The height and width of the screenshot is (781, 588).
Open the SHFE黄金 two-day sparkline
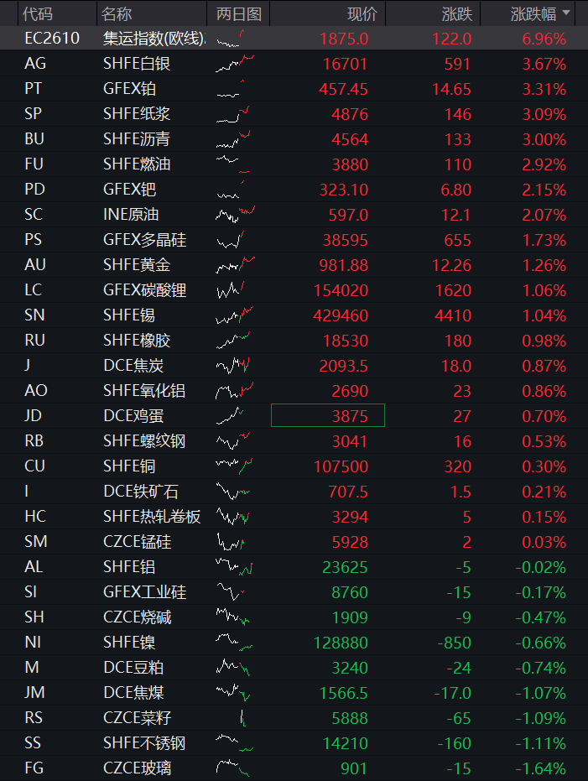click(x=235, y=265)
